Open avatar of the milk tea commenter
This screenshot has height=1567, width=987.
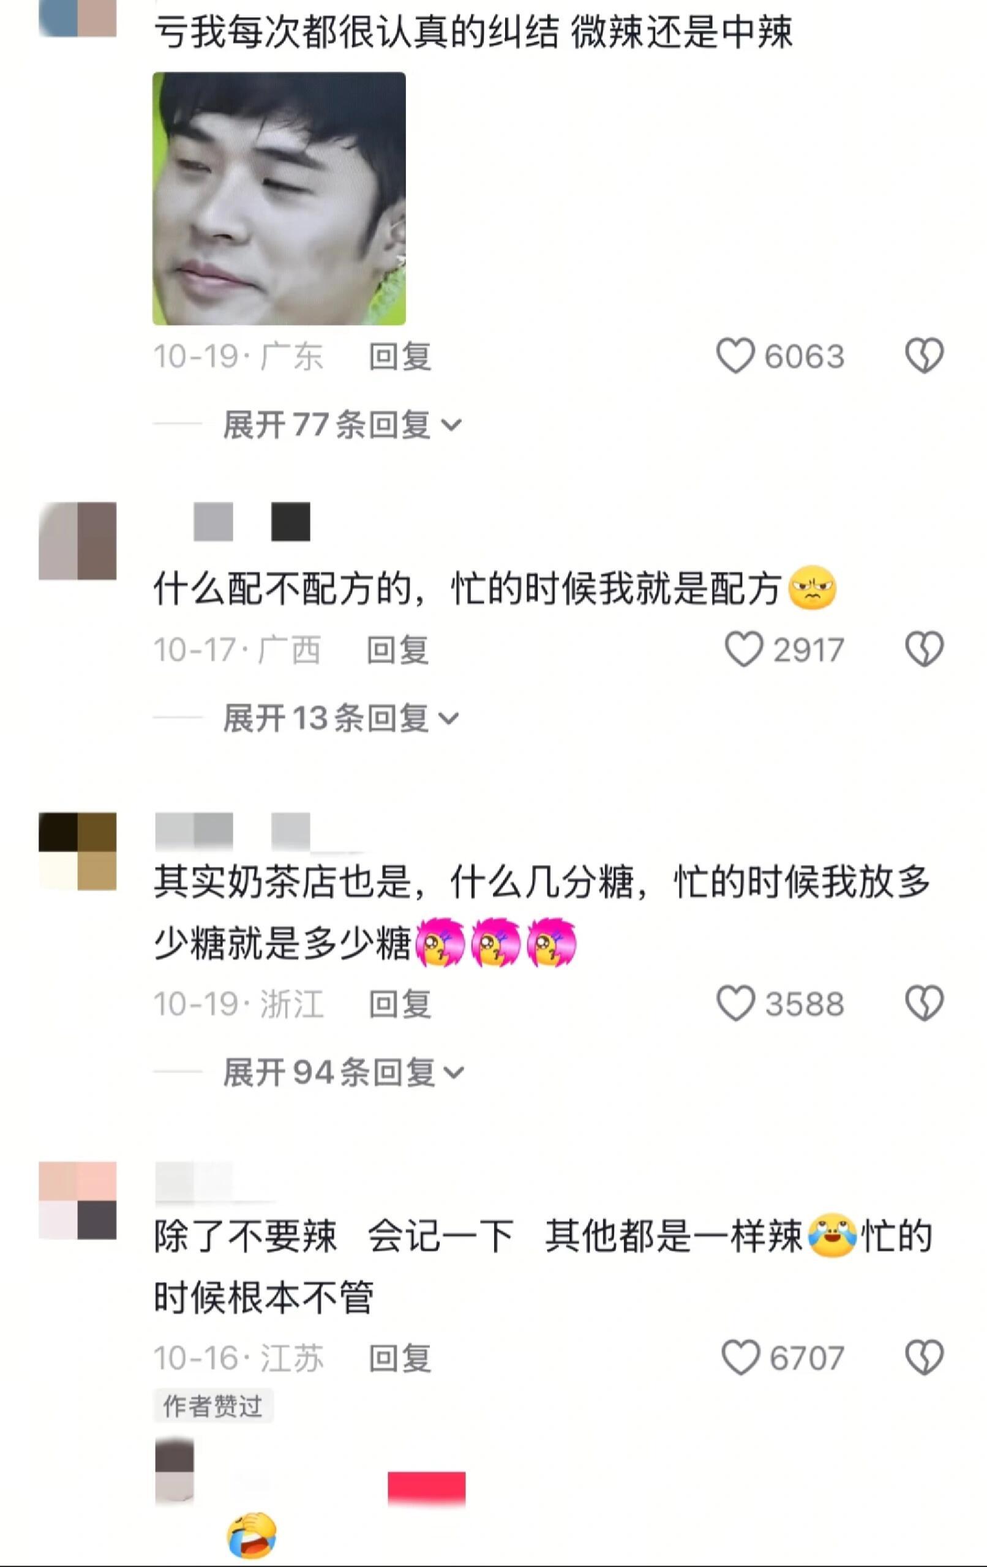pos(78,851)
